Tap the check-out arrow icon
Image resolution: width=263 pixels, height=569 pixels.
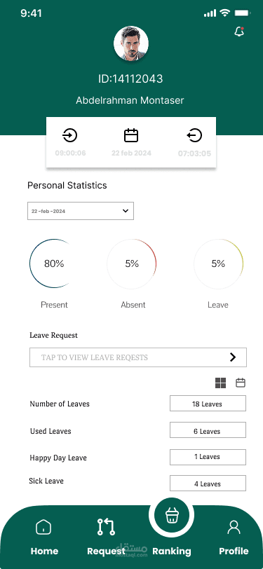(194, 136)
